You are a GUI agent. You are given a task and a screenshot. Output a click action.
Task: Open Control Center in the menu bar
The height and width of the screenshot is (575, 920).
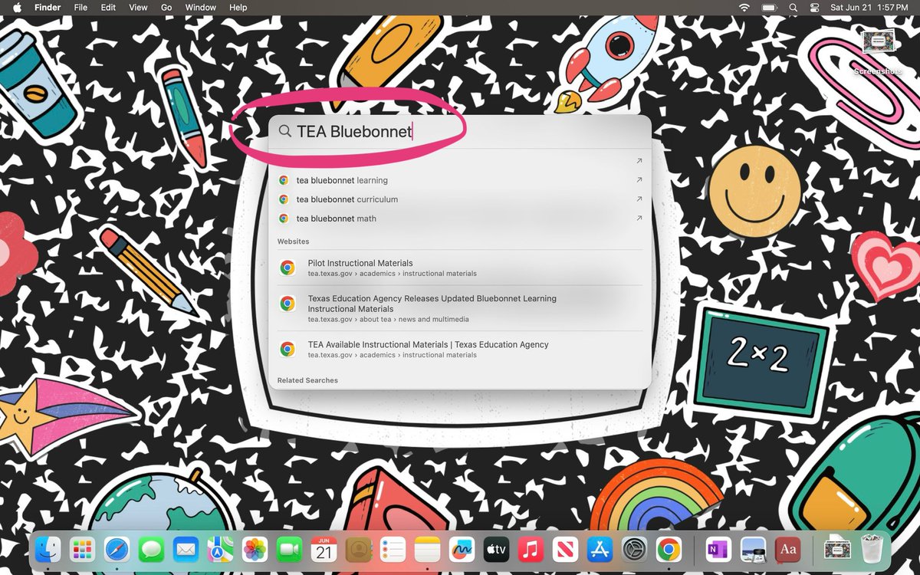(814, 7)
